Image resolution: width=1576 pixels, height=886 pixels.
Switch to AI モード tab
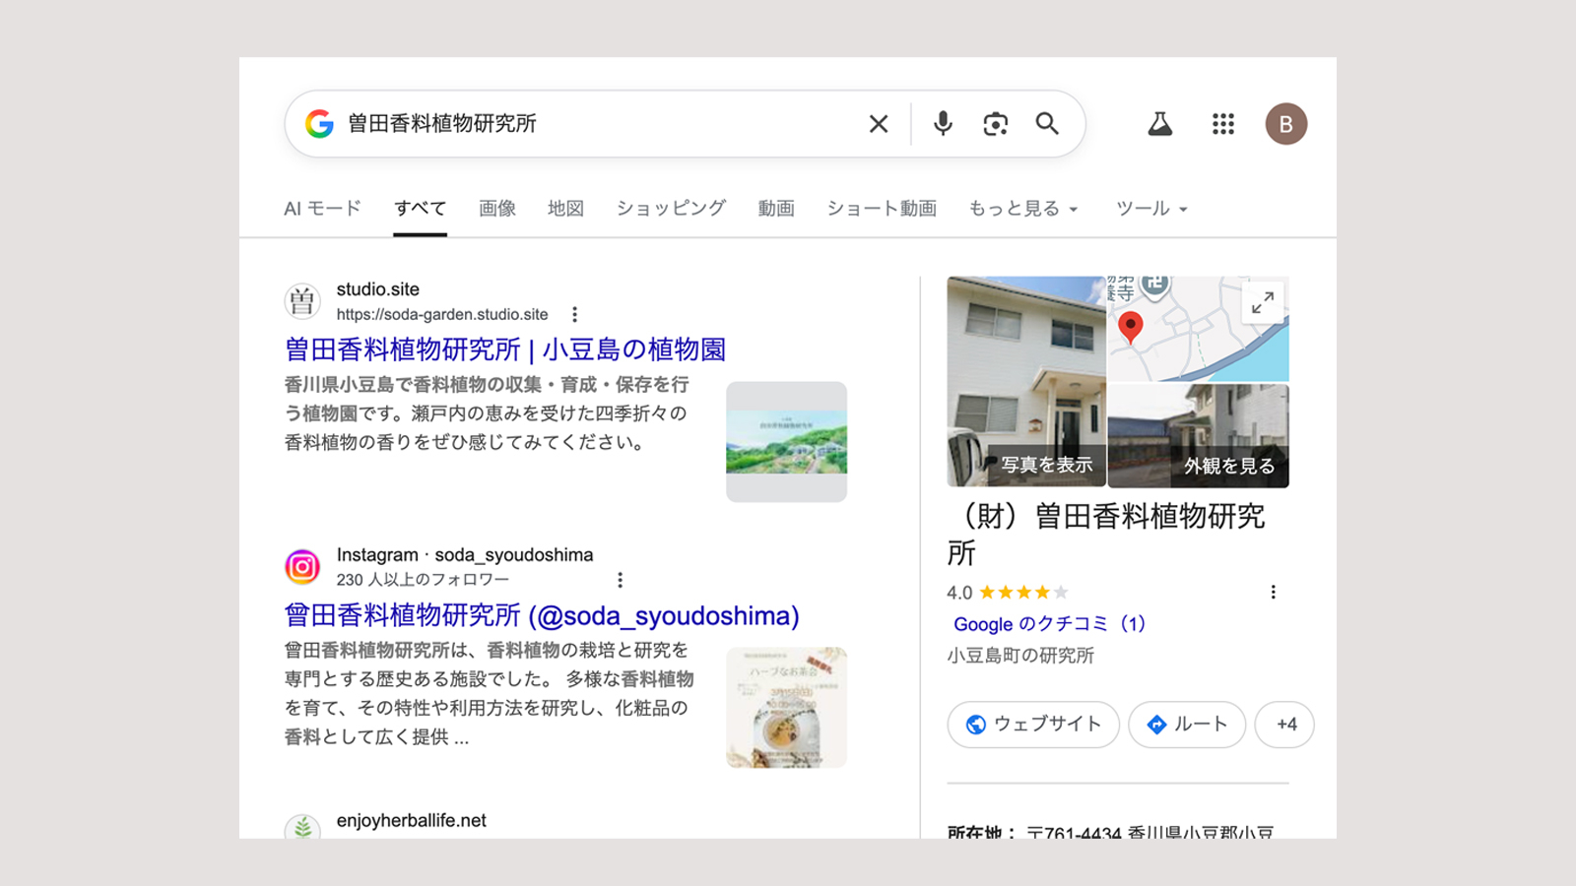pos(322,209)
